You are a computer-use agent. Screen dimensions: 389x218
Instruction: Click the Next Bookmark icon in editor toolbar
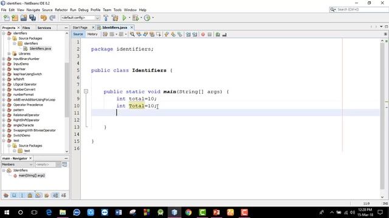(x=173, y=35)
